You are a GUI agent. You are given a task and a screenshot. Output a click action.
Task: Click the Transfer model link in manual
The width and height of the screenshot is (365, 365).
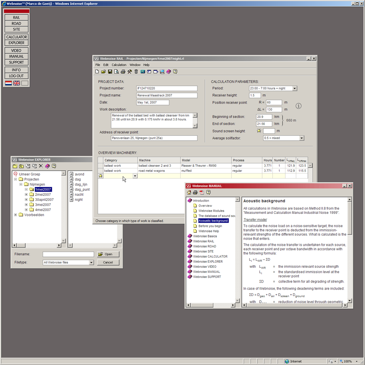(255, 220)
